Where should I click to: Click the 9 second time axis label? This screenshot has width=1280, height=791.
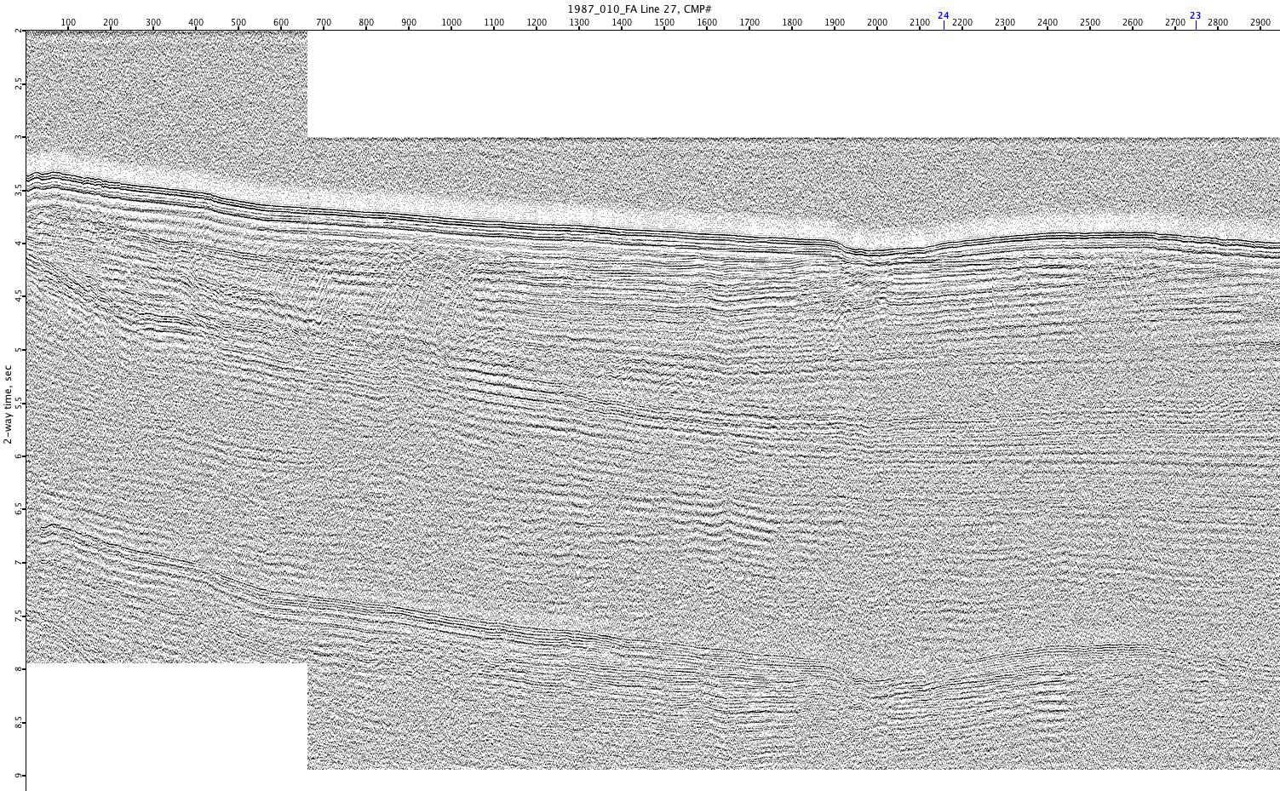coord(18,776)
